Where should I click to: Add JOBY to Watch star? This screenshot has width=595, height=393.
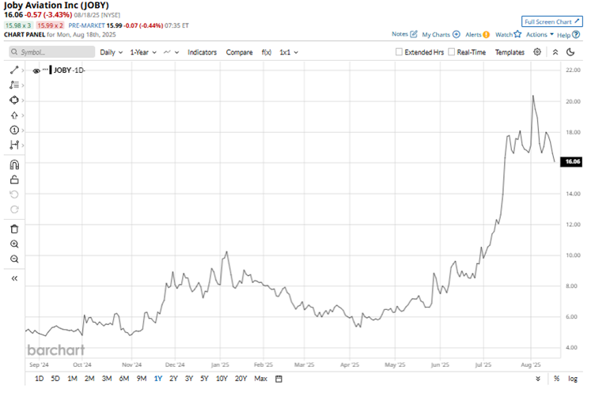517,34
